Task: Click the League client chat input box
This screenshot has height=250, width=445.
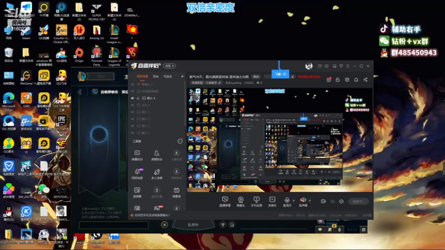Action: pos(113,225)
